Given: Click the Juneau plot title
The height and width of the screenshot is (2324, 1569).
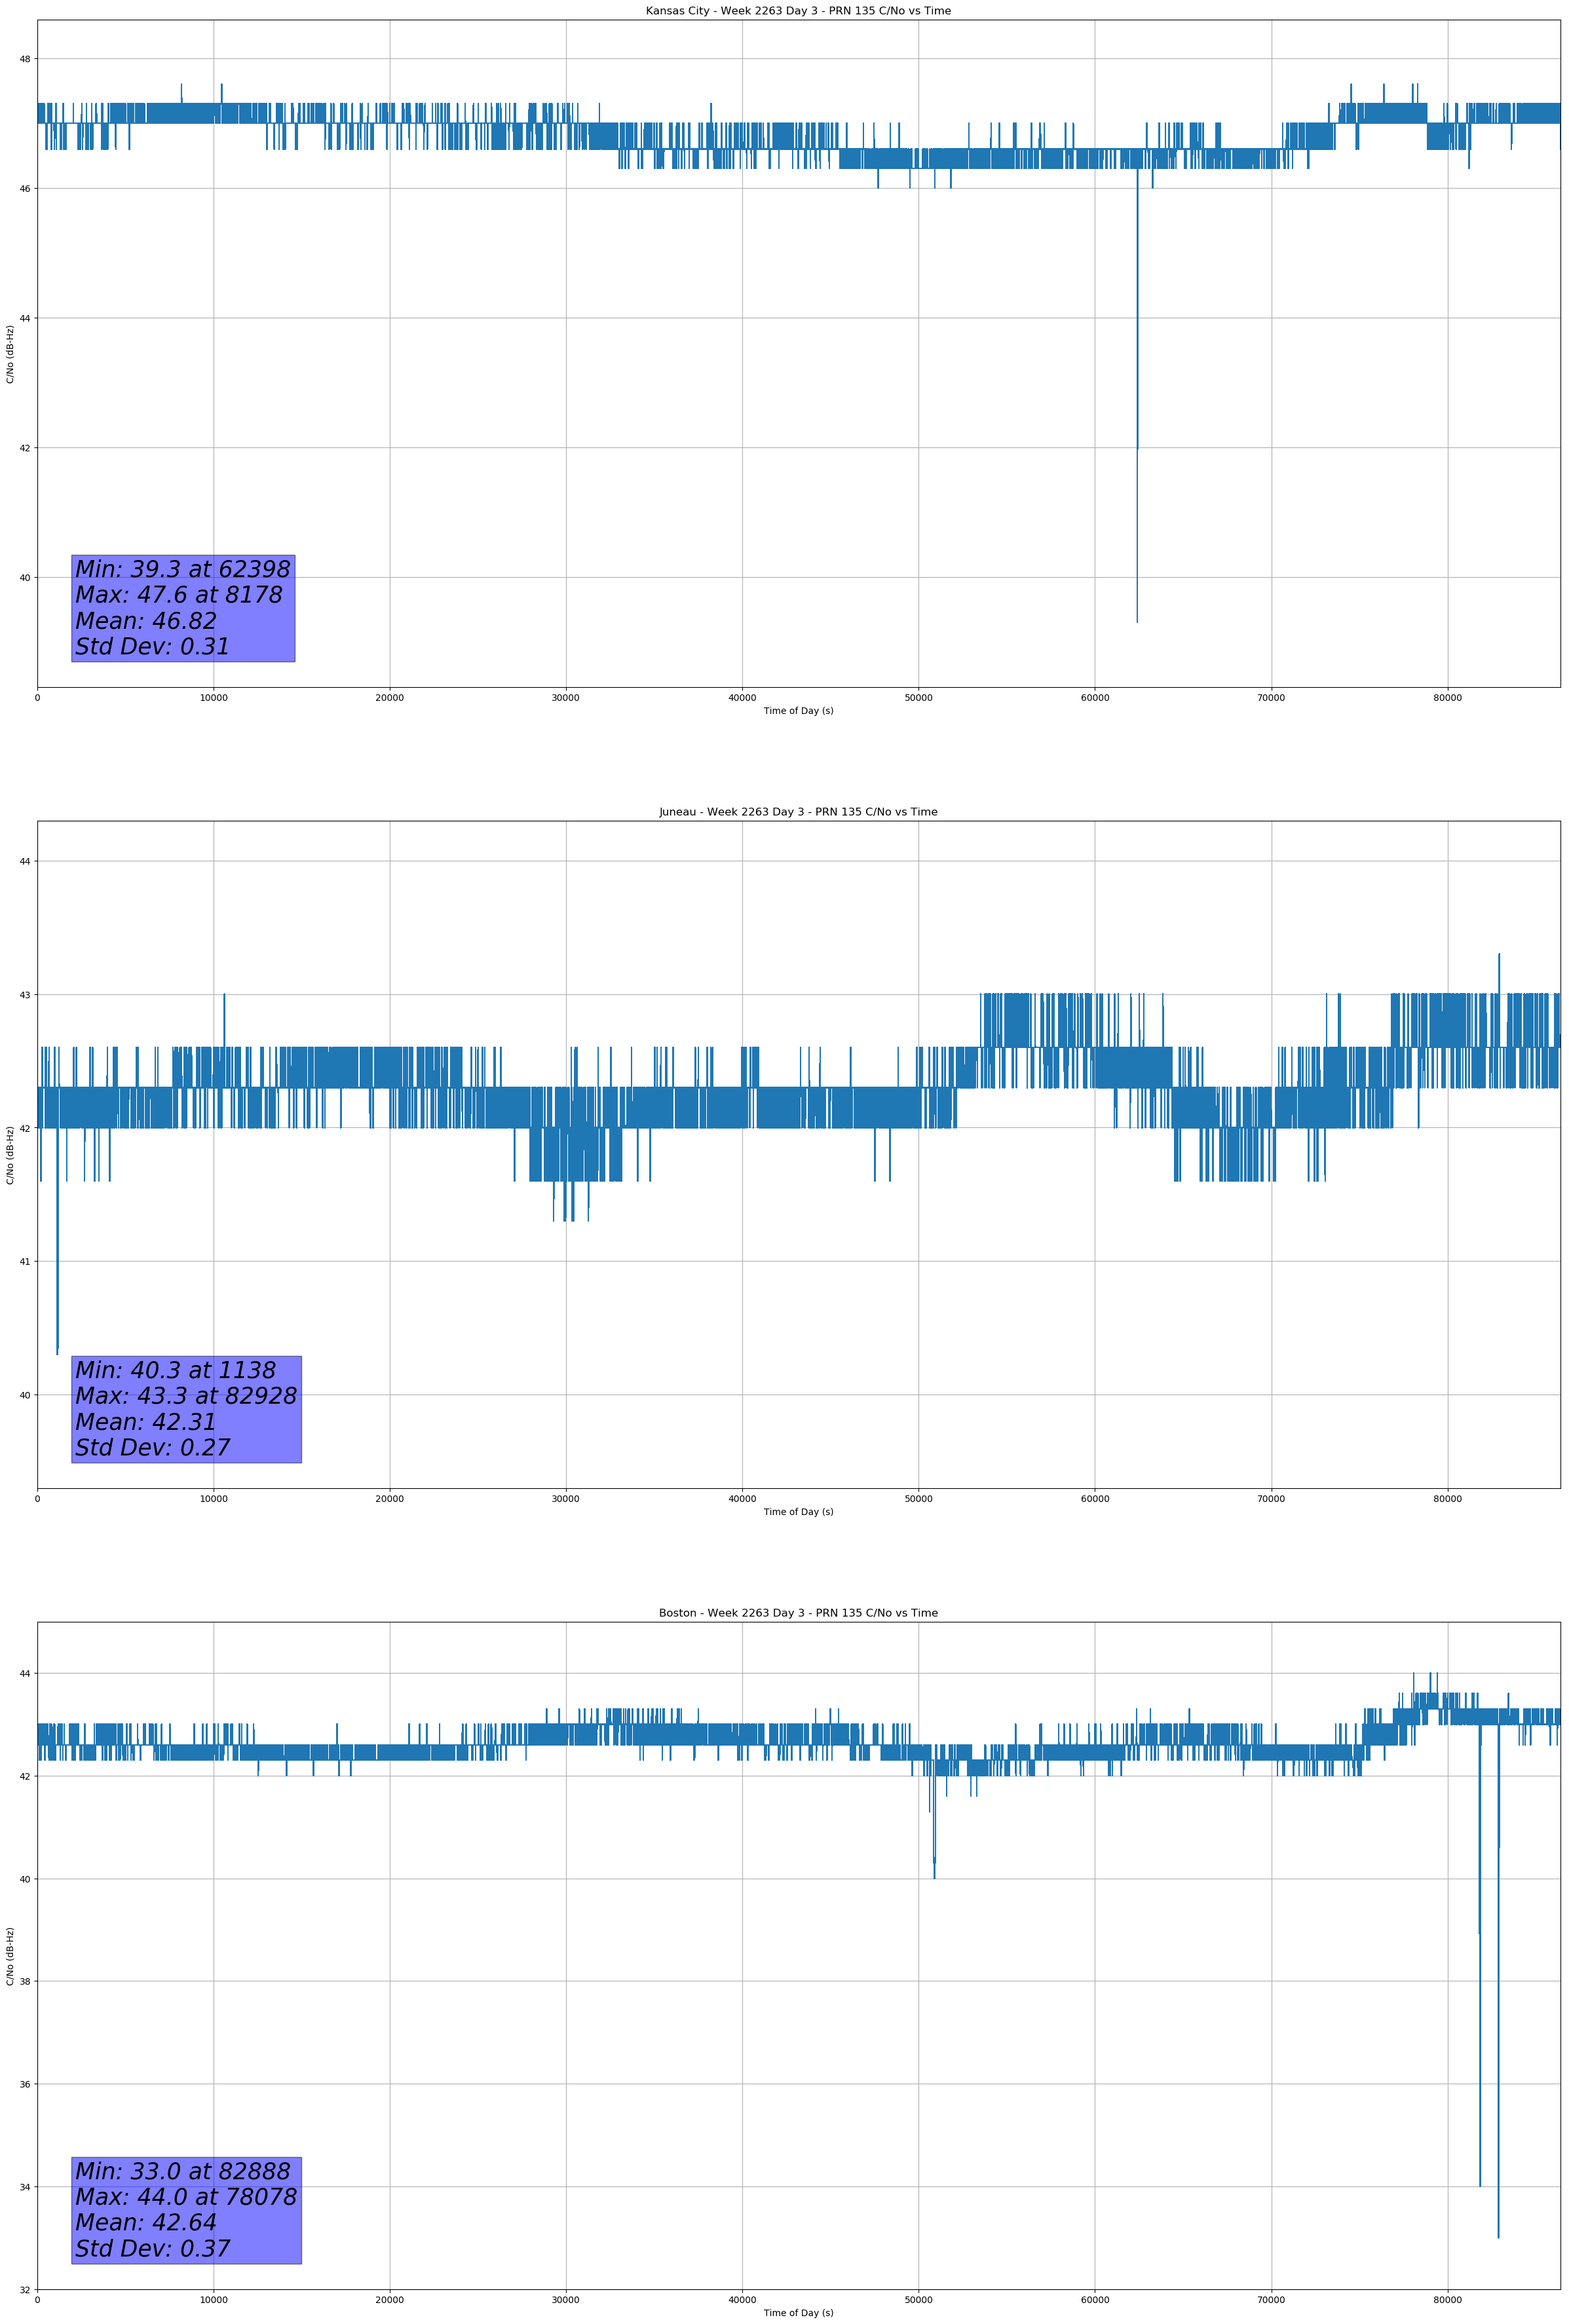Looking at the screenshot, I should 798,812.
